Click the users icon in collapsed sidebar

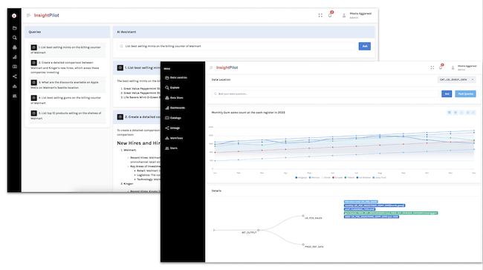tap(14, 96)
